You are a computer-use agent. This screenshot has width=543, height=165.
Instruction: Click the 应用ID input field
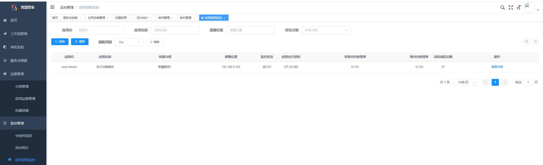pyautogui.click(x=99, y=30)
